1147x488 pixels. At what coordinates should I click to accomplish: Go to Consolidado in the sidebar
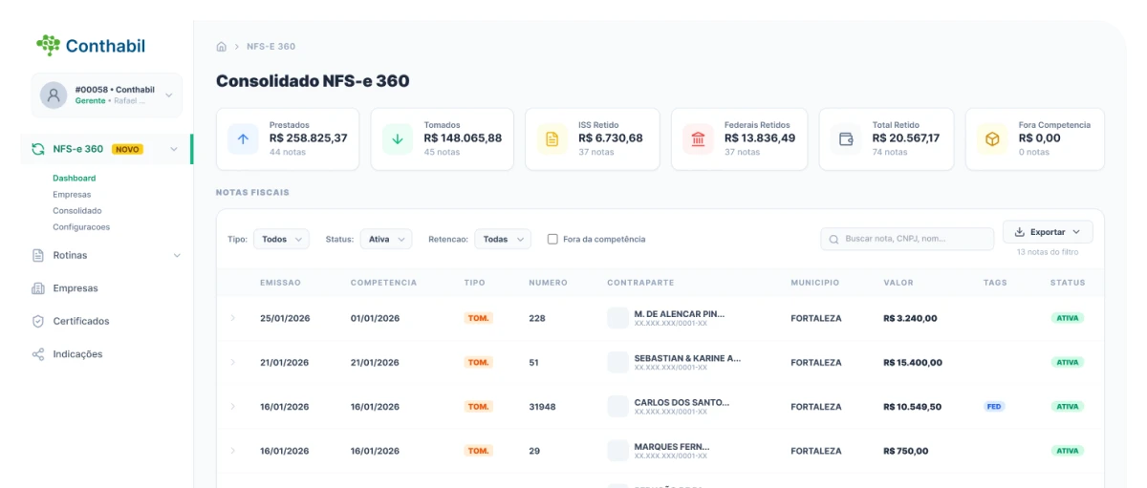tap(76, 211)
